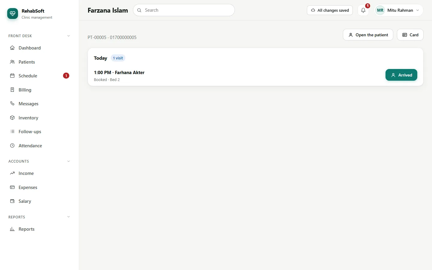Open the Attendance menu item
The width and height of the screenshot is (432, 270).
point(40,146)
